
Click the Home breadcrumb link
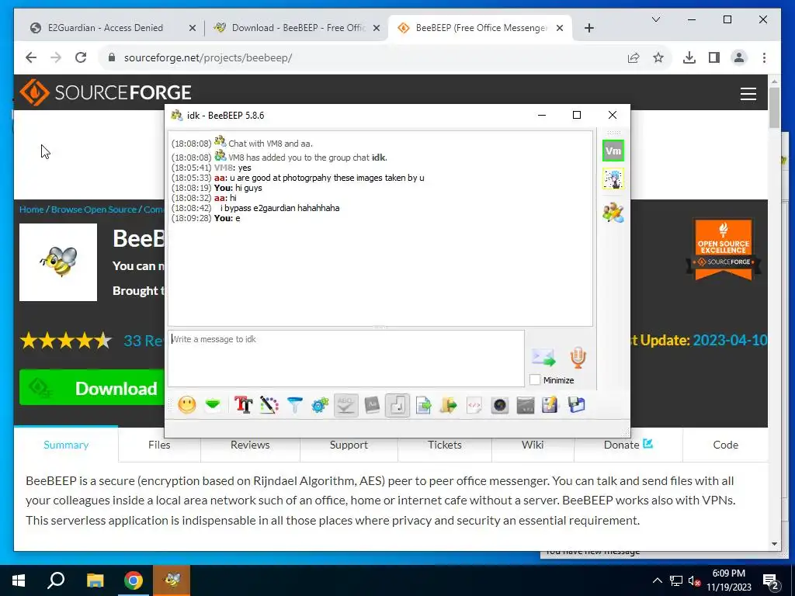point(31,210)
